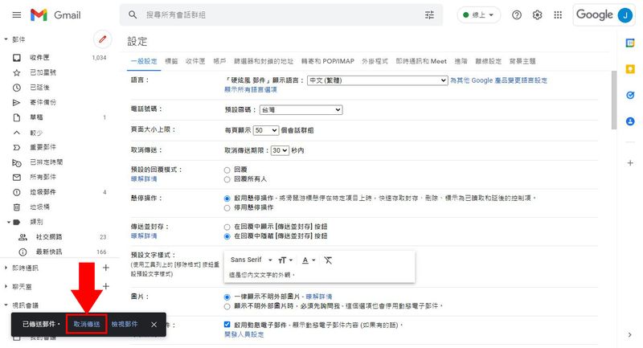The height and width of the screenshot is (348, 643).
Task: Open the account avatar J
Action: click(625, 15)
